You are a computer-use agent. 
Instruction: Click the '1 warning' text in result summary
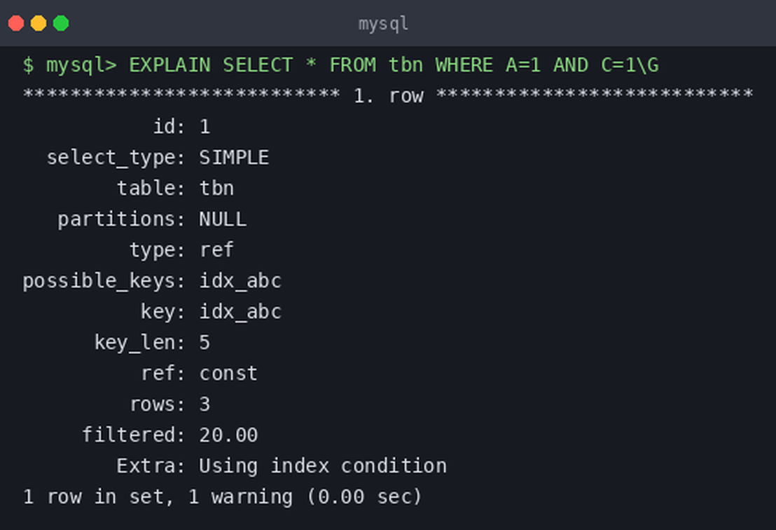pyautogui.click(x=240, y=497)
